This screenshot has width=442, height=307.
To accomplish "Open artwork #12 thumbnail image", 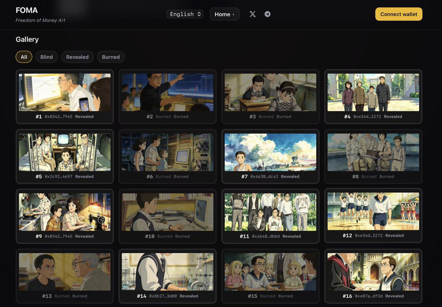I will 373,211.
